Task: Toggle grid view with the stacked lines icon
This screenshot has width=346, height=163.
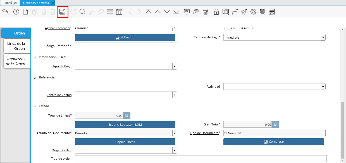Action: [x=110, y=12]
